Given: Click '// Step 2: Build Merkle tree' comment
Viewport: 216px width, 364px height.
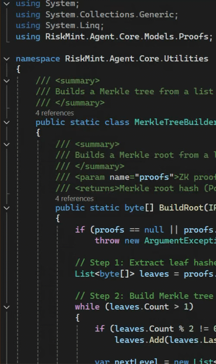Looking at the screenshot, I should click(144, 296).
